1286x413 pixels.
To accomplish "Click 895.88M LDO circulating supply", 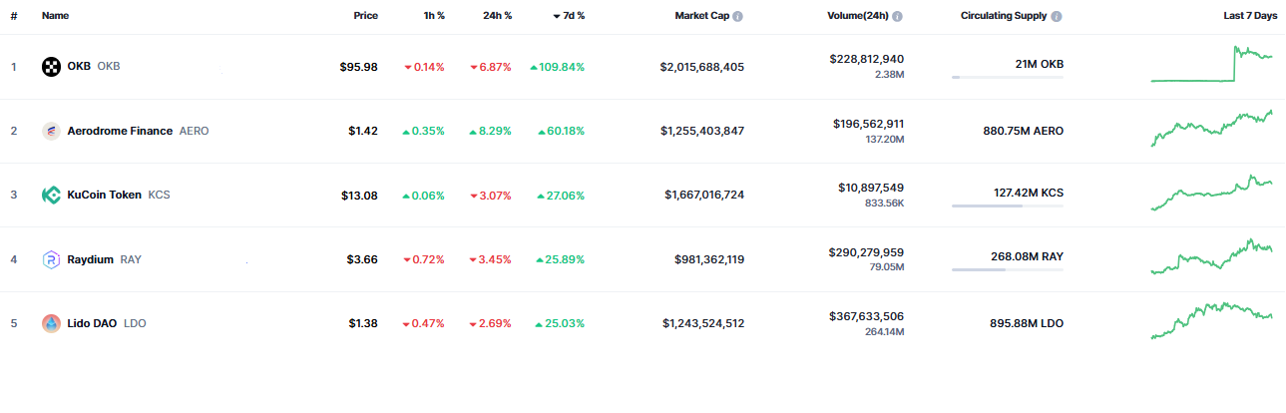I will point(1026,323).
